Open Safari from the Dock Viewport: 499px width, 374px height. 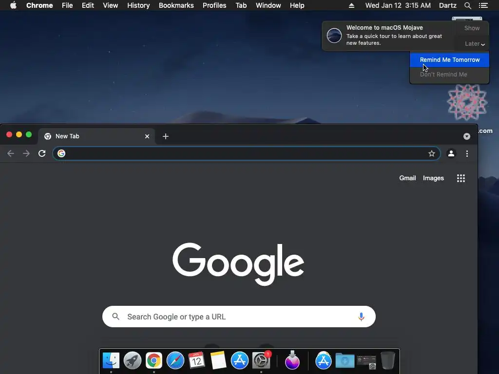point(175,360)
